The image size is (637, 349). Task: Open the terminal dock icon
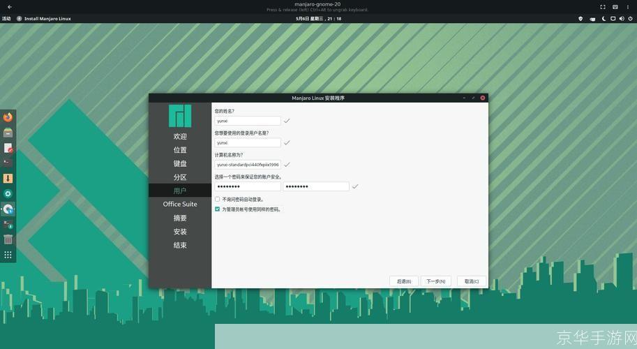(x=8, y=163)
